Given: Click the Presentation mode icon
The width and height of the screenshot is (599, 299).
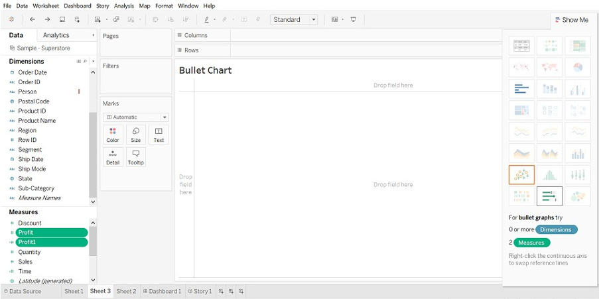Looking at the screenshot, I should 354,19.
